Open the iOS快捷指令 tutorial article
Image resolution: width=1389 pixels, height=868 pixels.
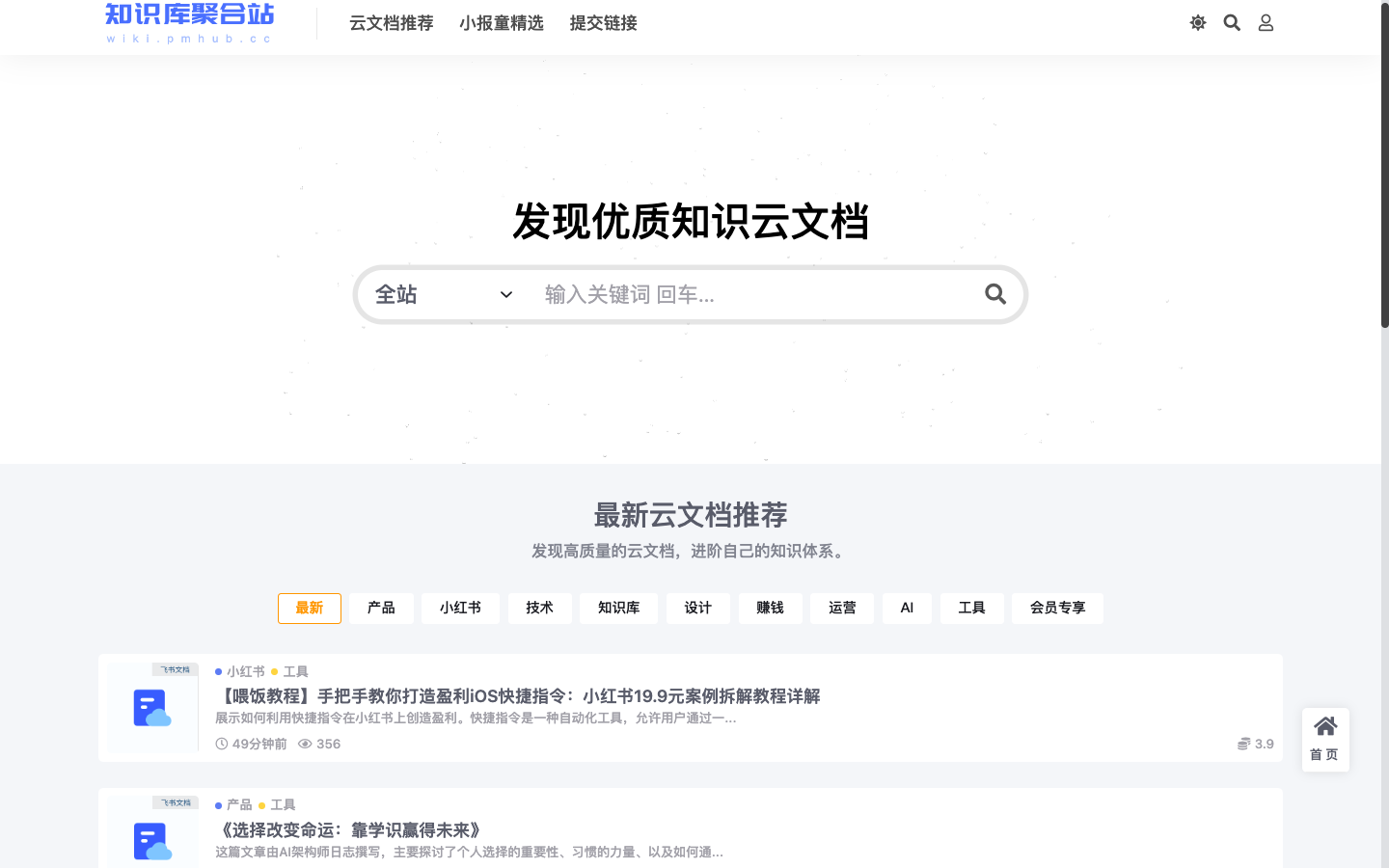point(519,696)
